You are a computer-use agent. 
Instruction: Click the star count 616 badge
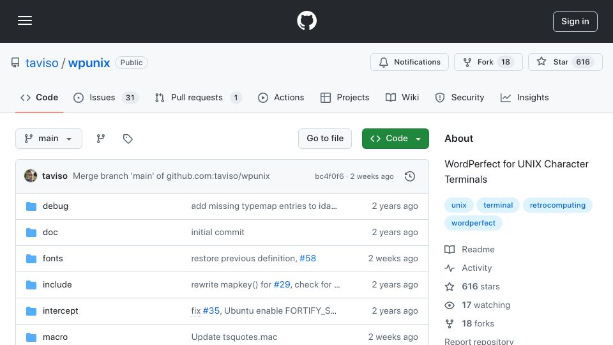(x=582, y=62)
